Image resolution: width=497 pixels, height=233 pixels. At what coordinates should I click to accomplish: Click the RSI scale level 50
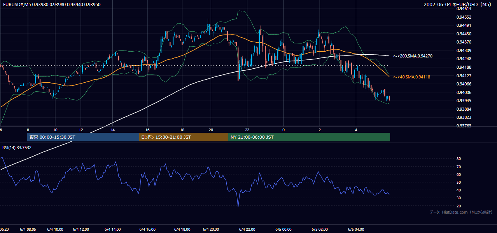pos(458,182)
